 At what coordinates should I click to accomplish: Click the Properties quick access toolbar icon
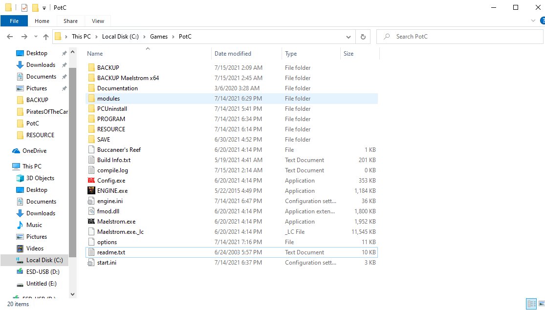[x=24, y=8]
